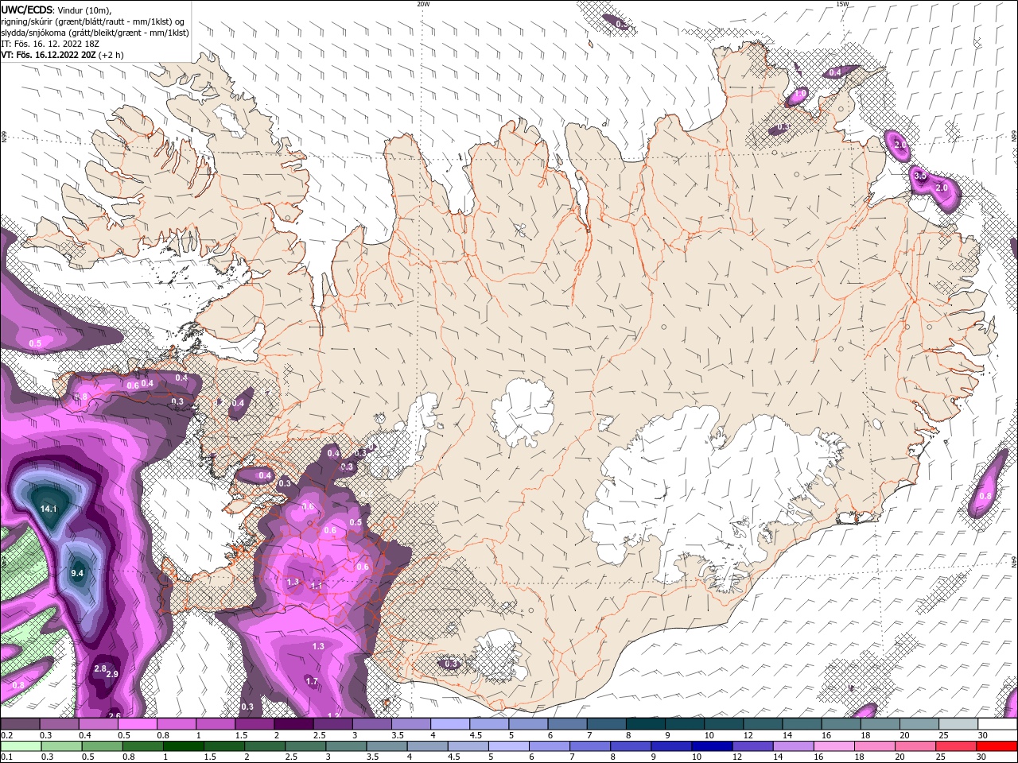This screenshot has height=763, width=1018.
Task: Select the deep blue bottom swatch starting at 10
Action: [x=711, y=746]
